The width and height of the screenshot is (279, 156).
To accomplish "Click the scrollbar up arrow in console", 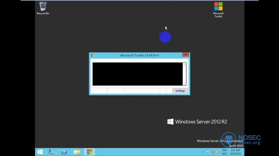I will click(184, 65).
